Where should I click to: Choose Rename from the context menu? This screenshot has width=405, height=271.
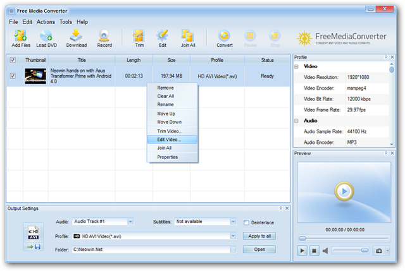click(x=172, y=104)
